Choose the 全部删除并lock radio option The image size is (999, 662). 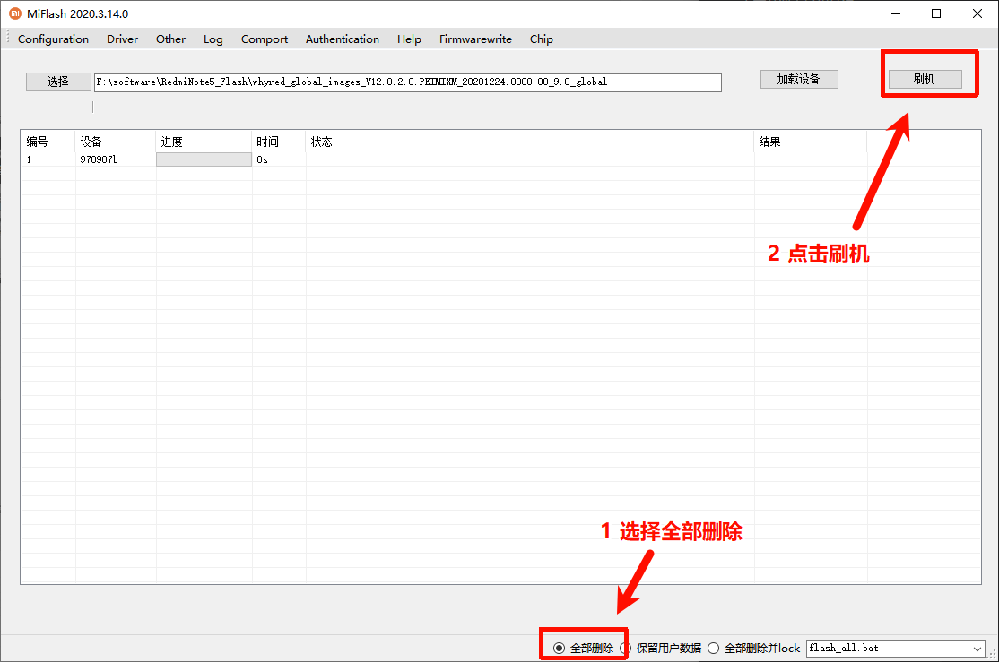714,648
